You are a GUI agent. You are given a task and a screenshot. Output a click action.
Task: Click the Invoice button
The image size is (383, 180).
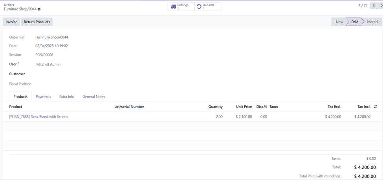pos(11,22)
